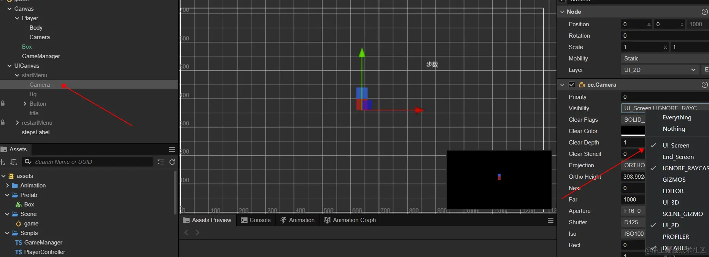Select the Box prefab asset icon
The width and height of the screenshot is (709, 257).
(x=18, y=205)
